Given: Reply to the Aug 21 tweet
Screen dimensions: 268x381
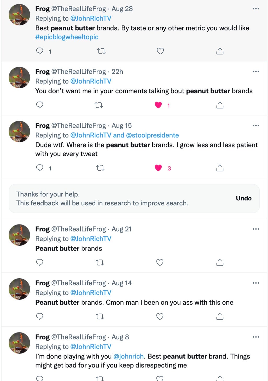Looking at the screenshot, I should click(40, 262).
